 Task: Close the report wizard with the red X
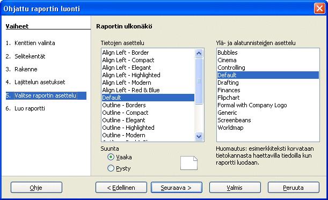pos(319,9)
